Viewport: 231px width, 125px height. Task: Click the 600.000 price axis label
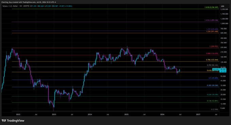(224, 33)
